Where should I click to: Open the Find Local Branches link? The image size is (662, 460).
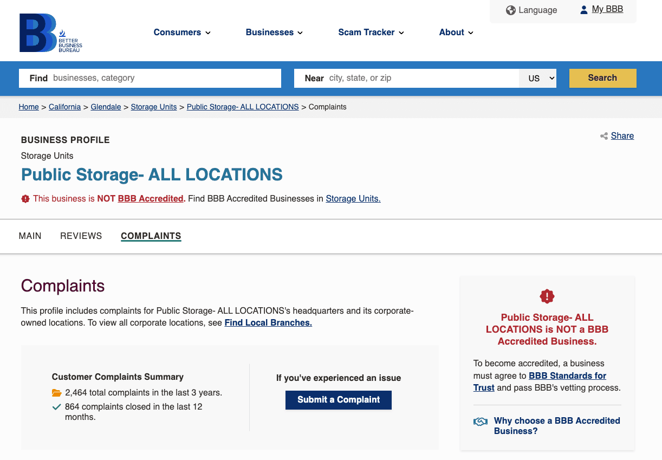point(268,322)
